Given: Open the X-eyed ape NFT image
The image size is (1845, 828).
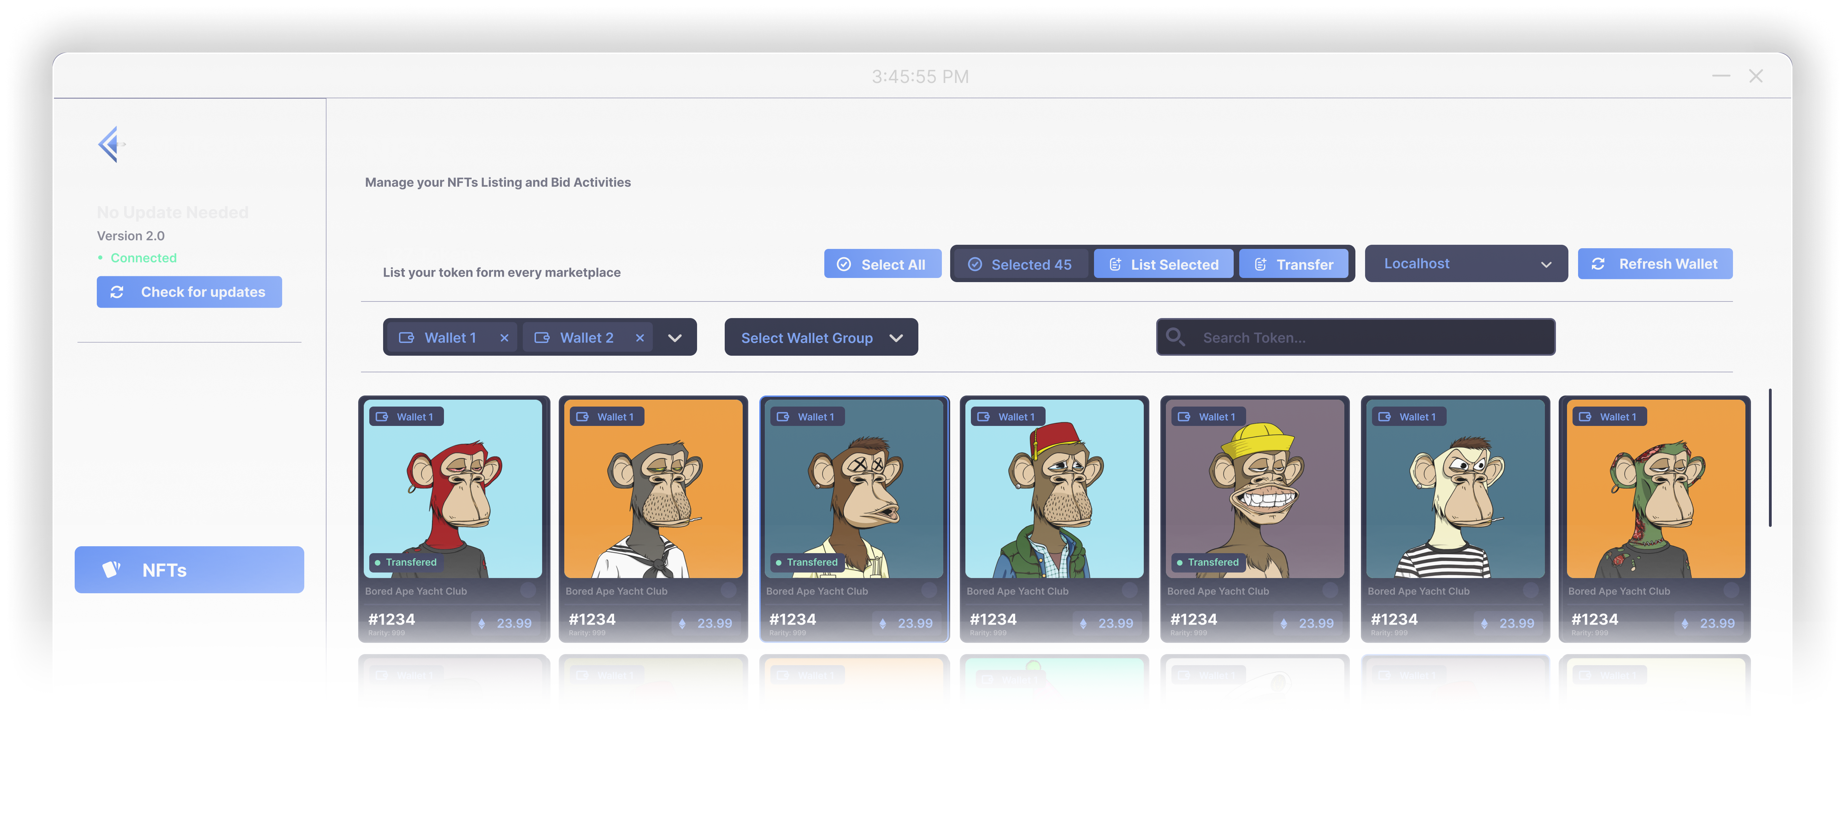Looking at the screenshot, I should click(x=854, y=489).
